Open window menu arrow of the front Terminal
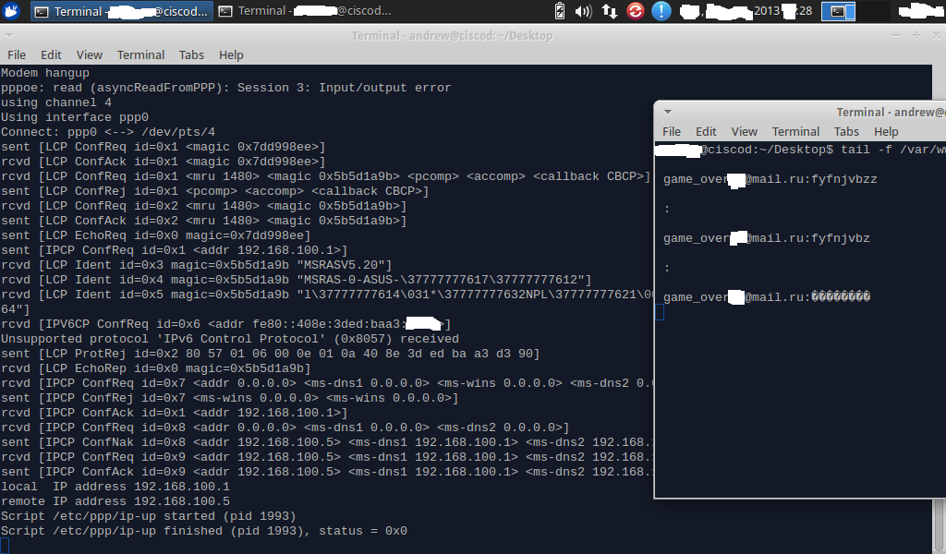 coord(667,112)
